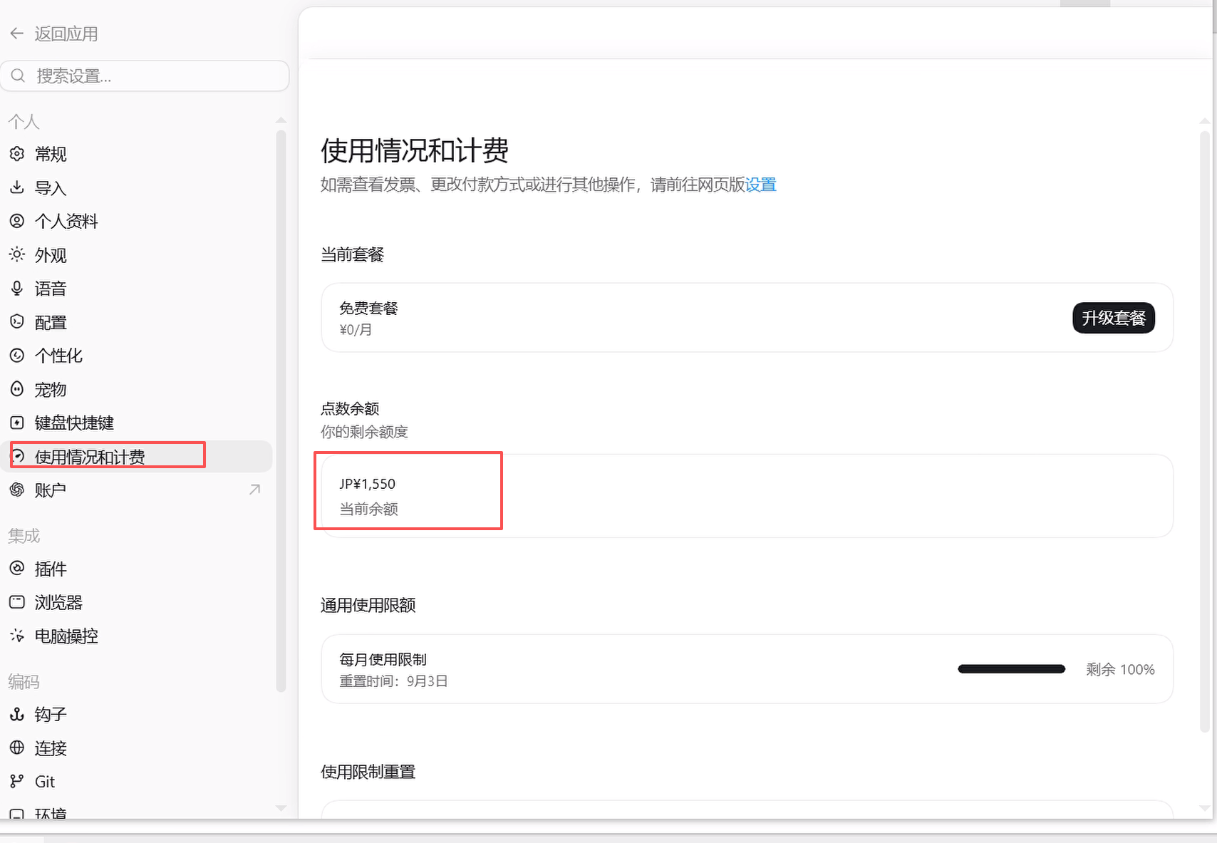Click the 当前套餐 heading

[353, 254]
